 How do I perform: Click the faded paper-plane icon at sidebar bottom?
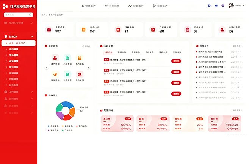pyautogui.click(x=6, y=113)
